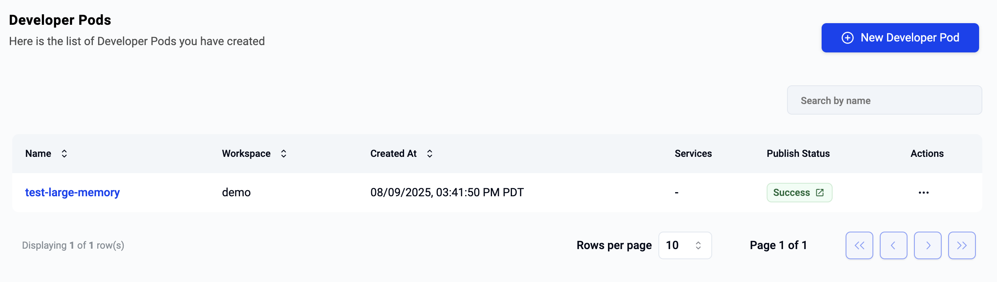Click the plus circle icon on New Developer Pod

pyautogui.click(x=848, y=38)
